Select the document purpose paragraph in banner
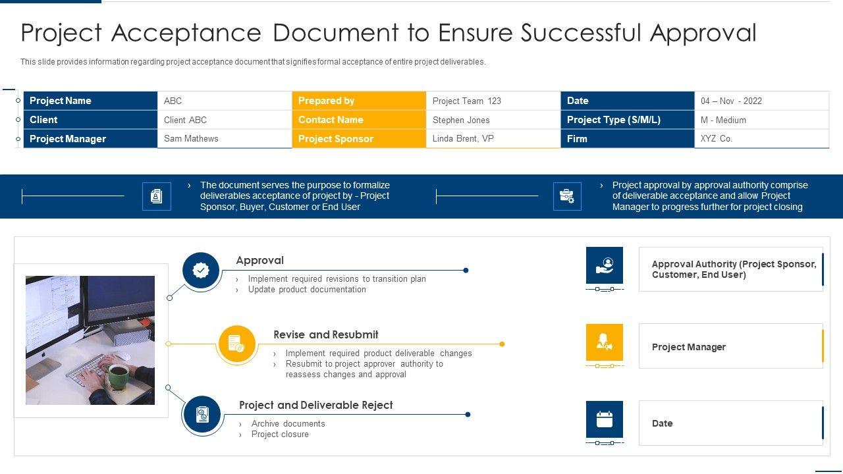843x474 pixels. coord(295,196)
